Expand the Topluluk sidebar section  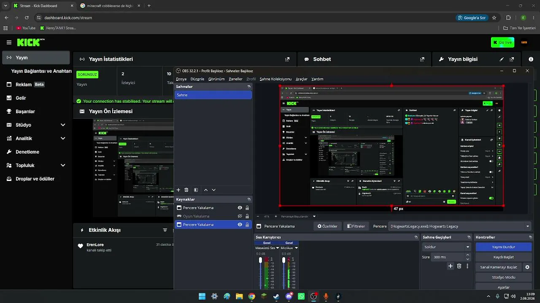click(63, 165)
